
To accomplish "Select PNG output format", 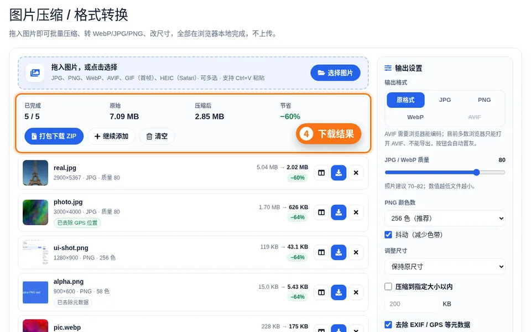I will click(484, 100).
